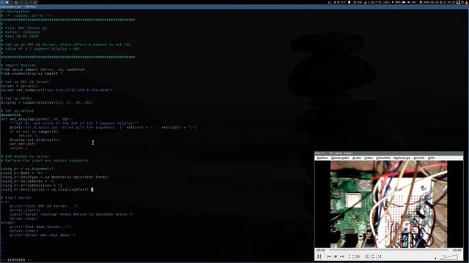Viewport: 469px width, 263px height.
Task: Show VLC playlist
Action: click(367, 256)
